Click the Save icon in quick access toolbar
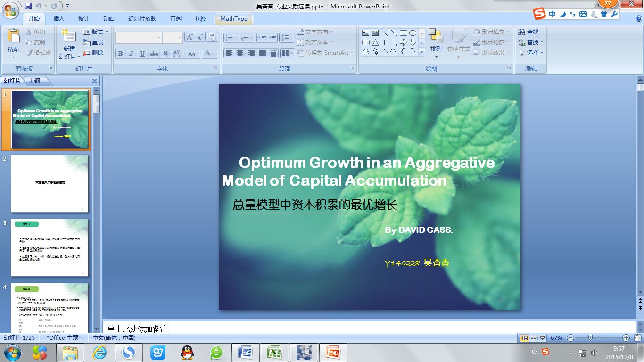644x362 pixels. tap(28, 6)
